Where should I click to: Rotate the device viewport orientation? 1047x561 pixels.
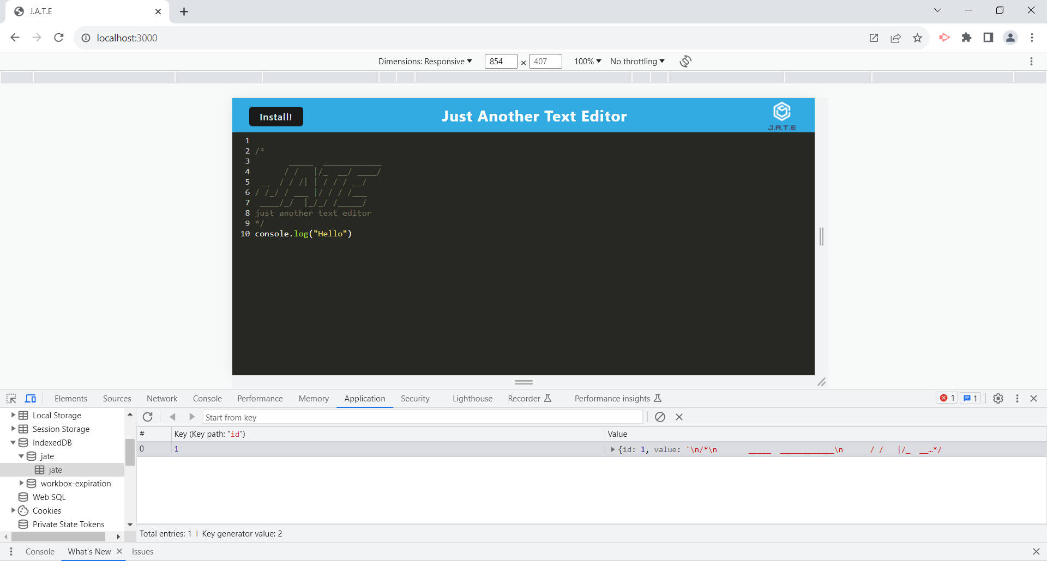[x=685, y=61]
